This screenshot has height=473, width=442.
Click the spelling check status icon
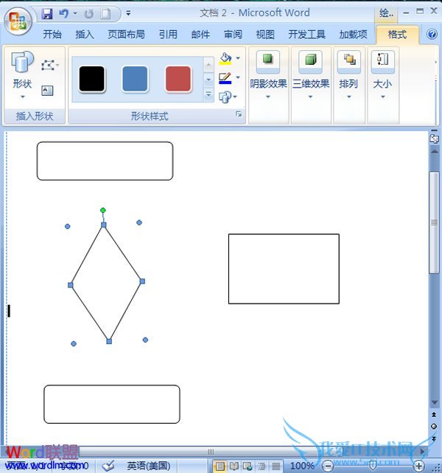pyautogui.click(x=108, y=466)
